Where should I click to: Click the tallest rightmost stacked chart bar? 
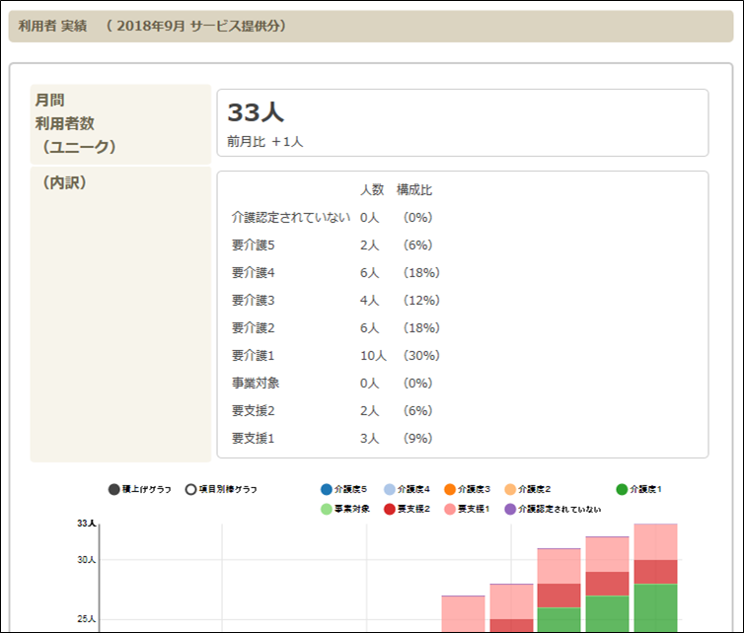(x=656, y=578)
